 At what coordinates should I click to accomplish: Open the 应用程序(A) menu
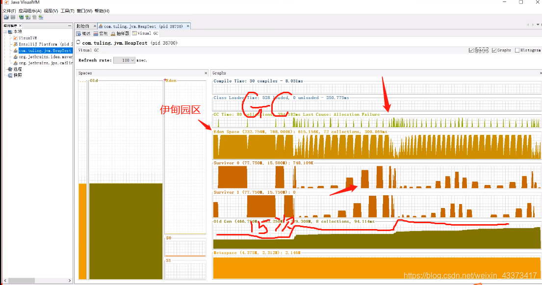click(x=30, y=11)
